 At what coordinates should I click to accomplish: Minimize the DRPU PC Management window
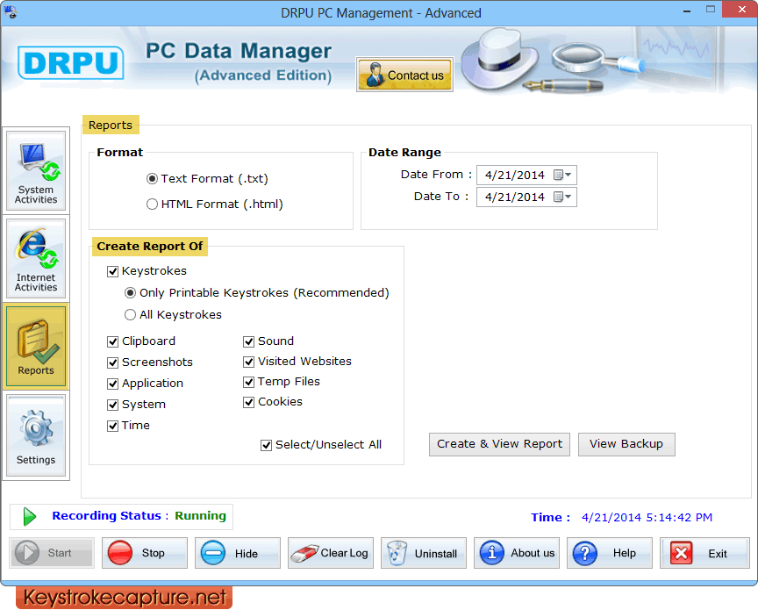pyautogui.click(x=686, y=11)
